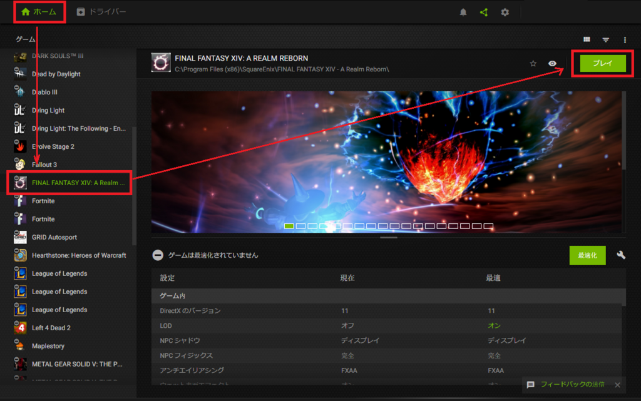Click the feedback chat bubble icon

pos(531,385)
